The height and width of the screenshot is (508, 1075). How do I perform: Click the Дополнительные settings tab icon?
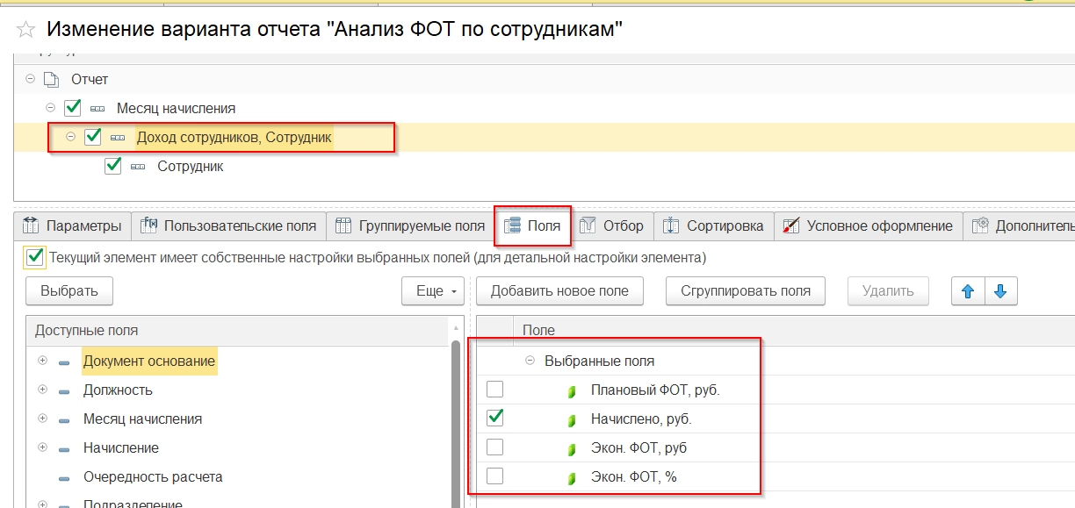[x=979, y=225]
